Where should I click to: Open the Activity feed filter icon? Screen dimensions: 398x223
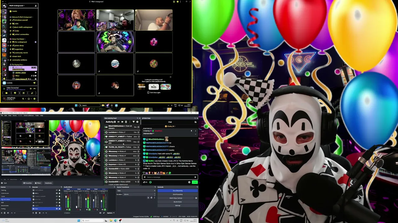point(134,122)
